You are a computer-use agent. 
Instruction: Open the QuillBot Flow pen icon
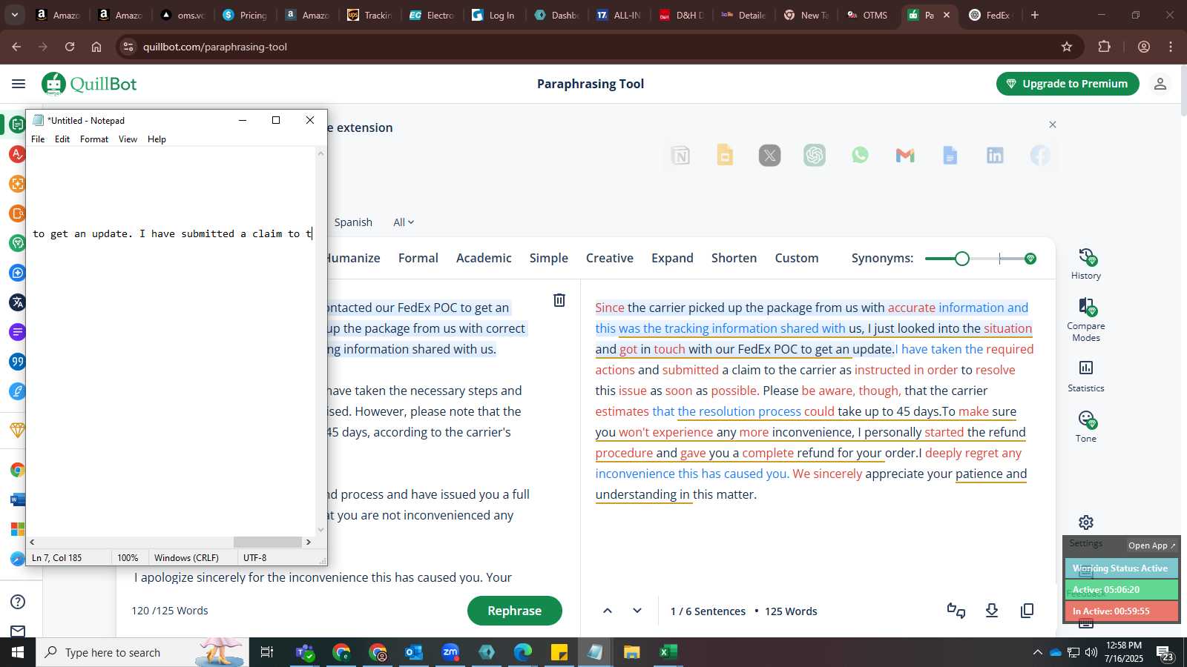pyautogui.click(x=17, y=391)
